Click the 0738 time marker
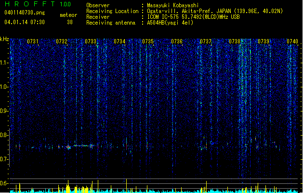The height and width of the screenshot is (193, 303). (235, 41)
